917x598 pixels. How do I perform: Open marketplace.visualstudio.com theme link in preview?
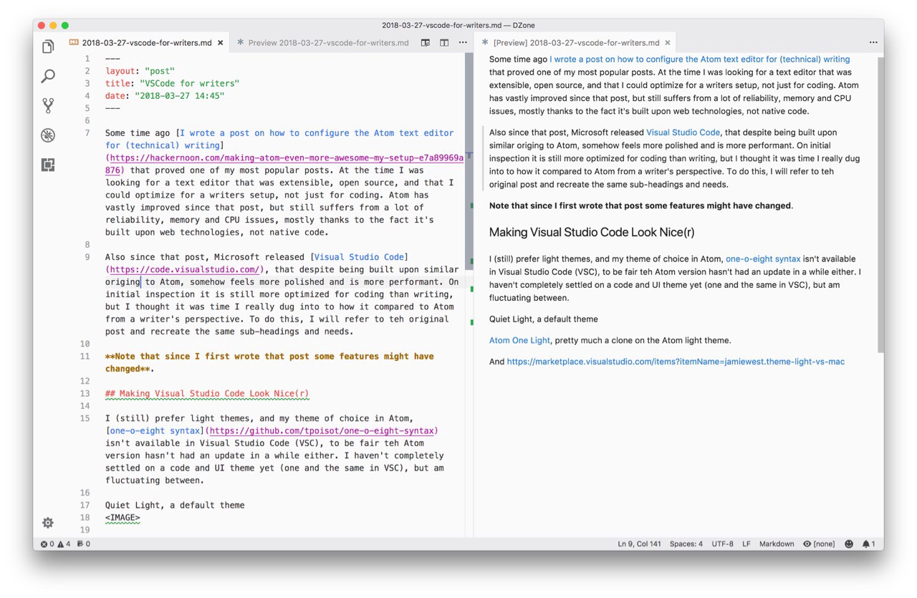coord(676,362)
